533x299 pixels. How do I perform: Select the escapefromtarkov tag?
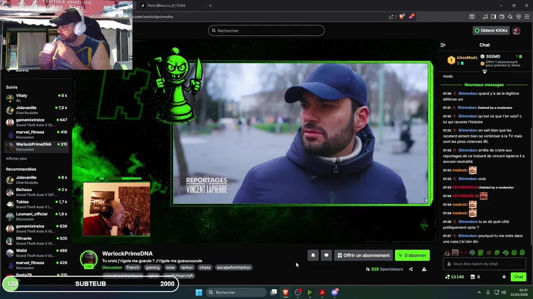pyautogui.click(x=234, y=267)
